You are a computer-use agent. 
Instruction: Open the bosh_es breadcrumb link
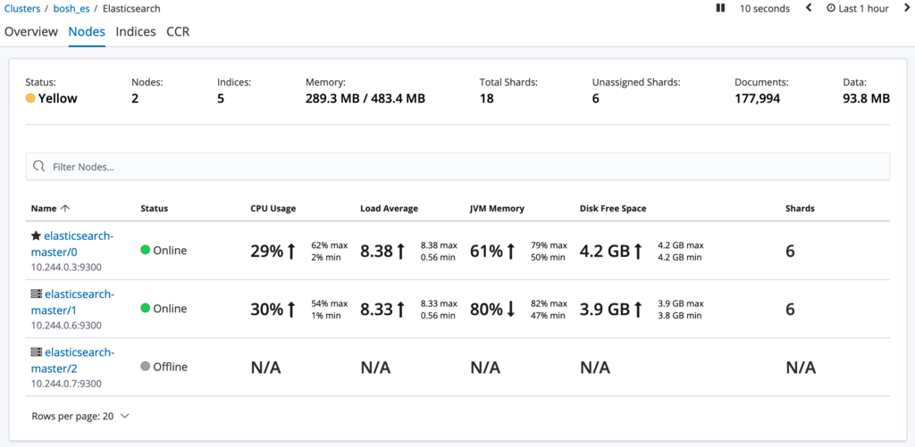pos(70,9)
